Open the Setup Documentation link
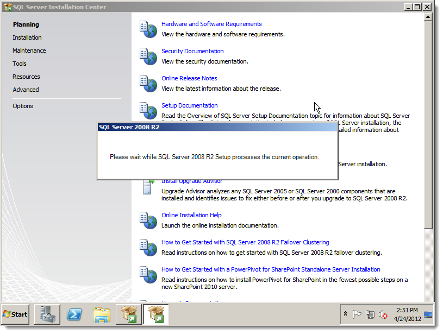 pyautogui.click(x=189, y=105)
